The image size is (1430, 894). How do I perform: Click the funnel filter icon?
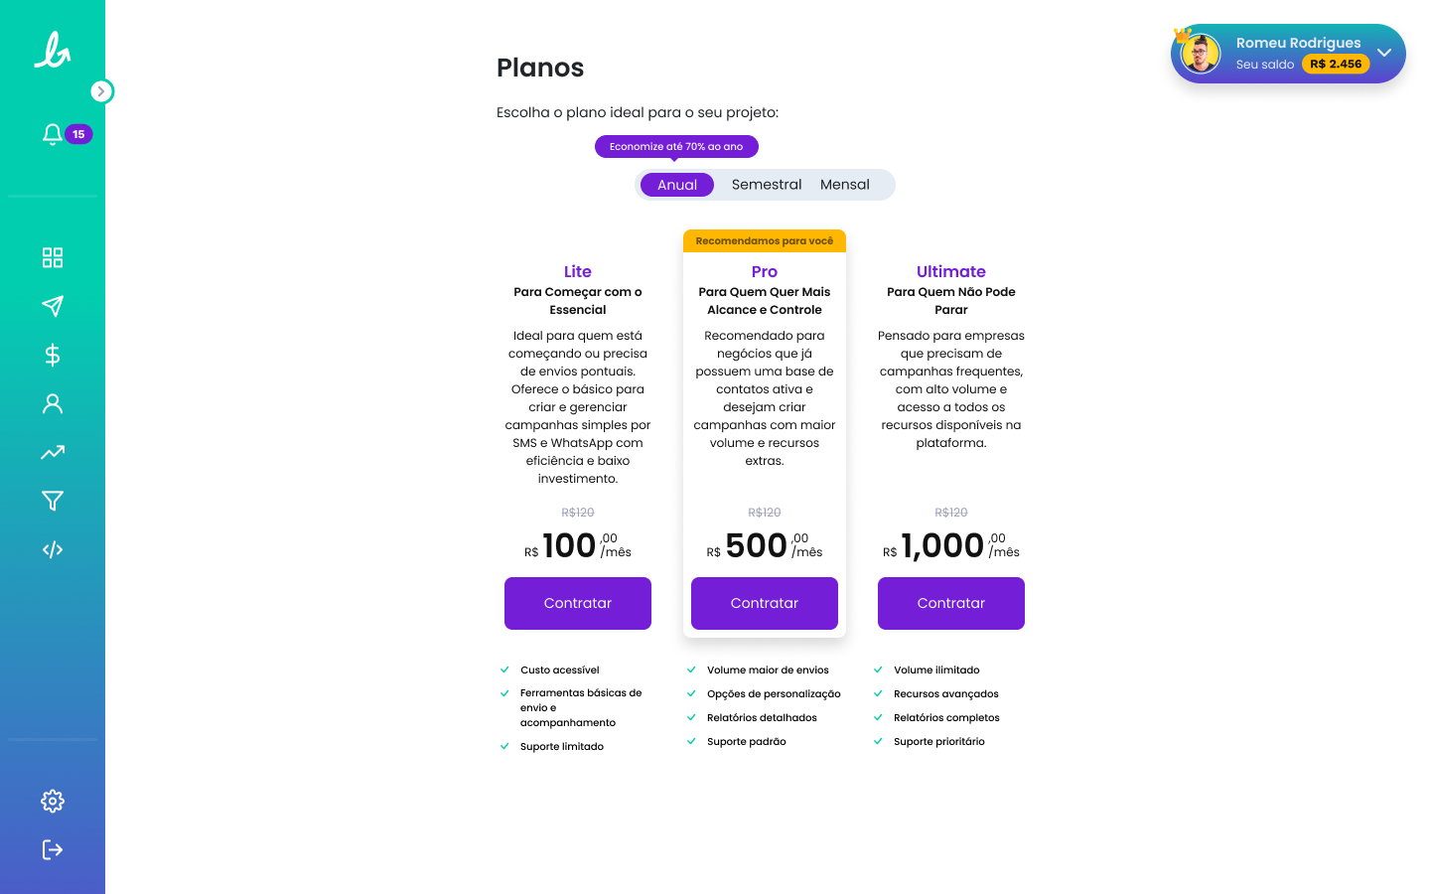point(53,501)
